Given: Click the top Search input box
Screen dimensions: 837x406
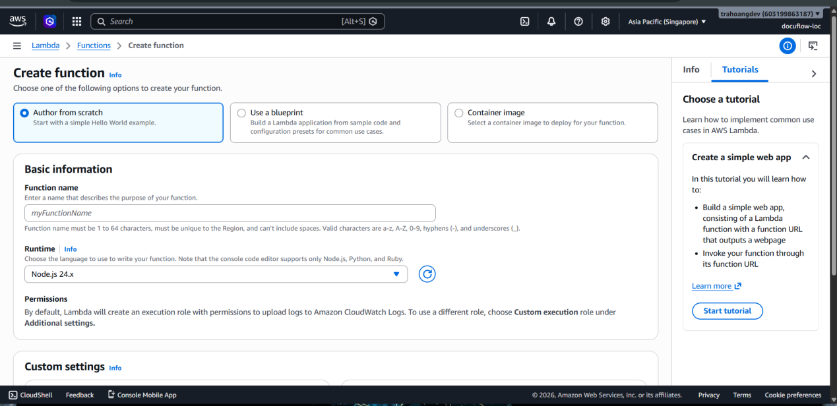Looking at the screenshot, I should pos(237,21).
